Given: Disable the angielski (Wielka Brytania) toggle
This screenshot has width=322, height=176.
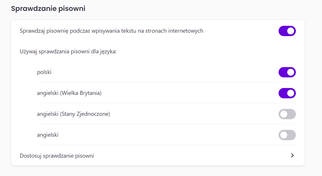Looking at the screenshot, I should (x=287, y=93).
